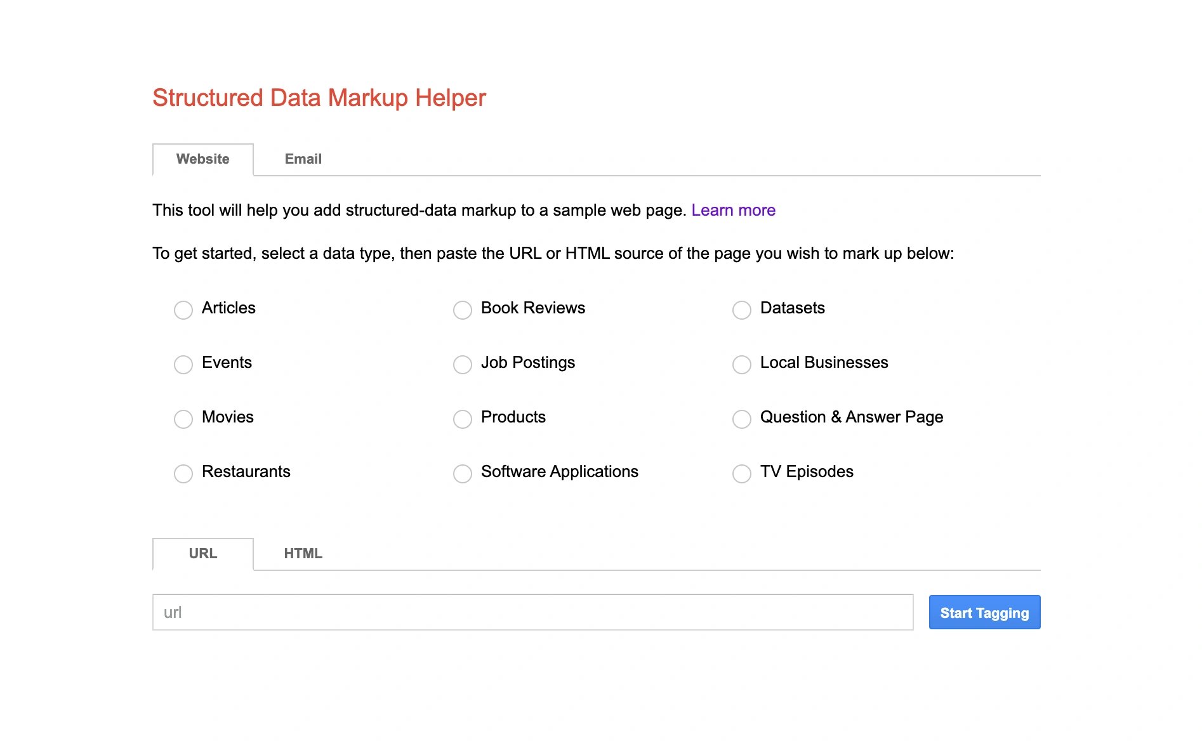Viewport: 1202px width, 746px height.
Task: Select Job Postings data type
Action: (x=463, y=364)
